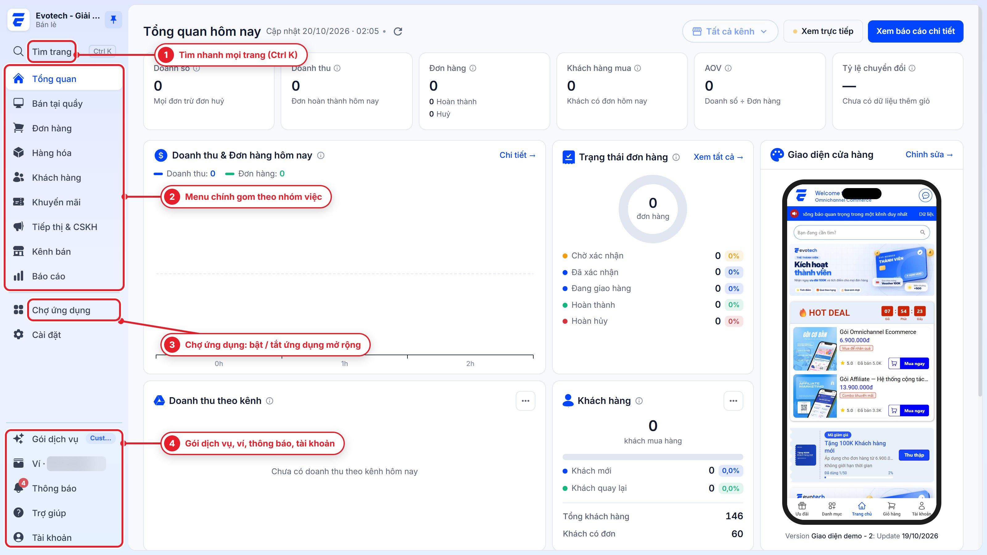This screenshot has width=987, height=555.
Task: Pin the sidebar with the pushpin icon
Action: tap(114, 19)
